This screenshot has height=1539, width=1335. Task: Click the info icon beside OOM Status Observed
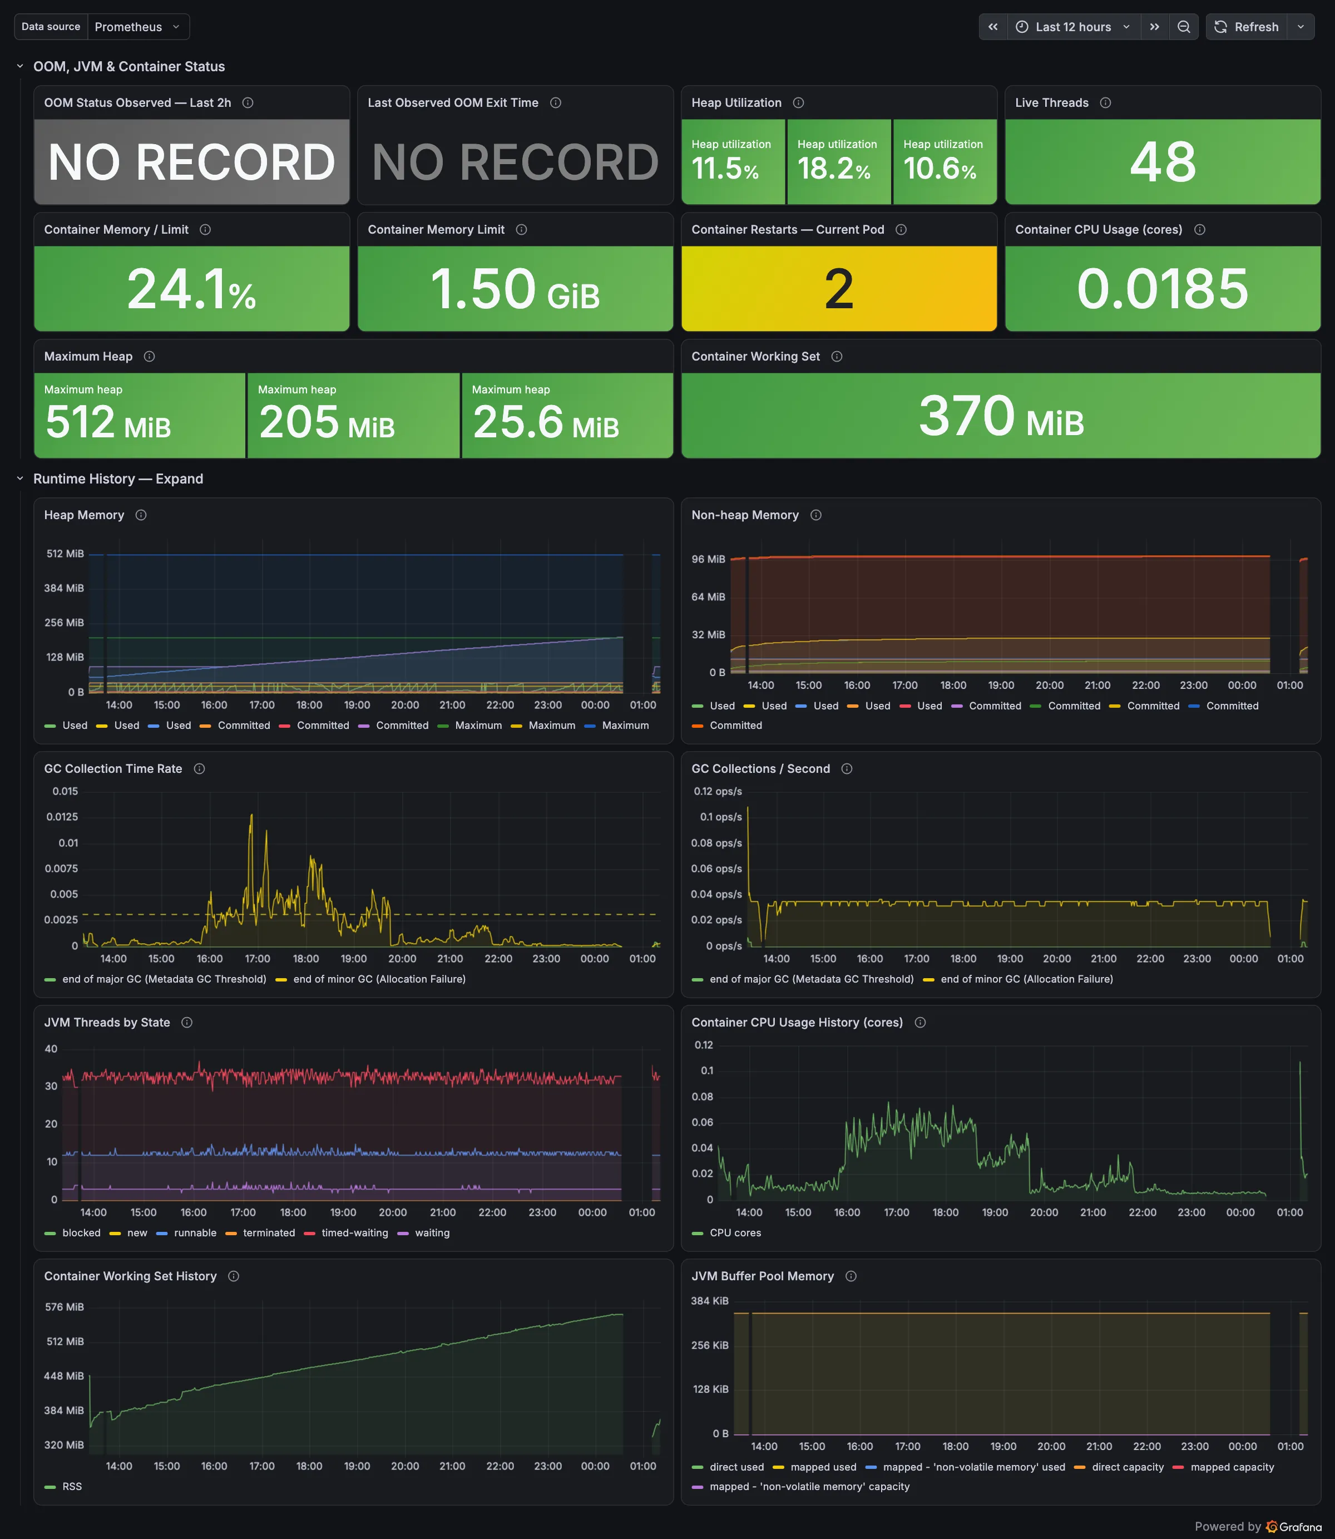pyautogui.click(x=248, y=103)
